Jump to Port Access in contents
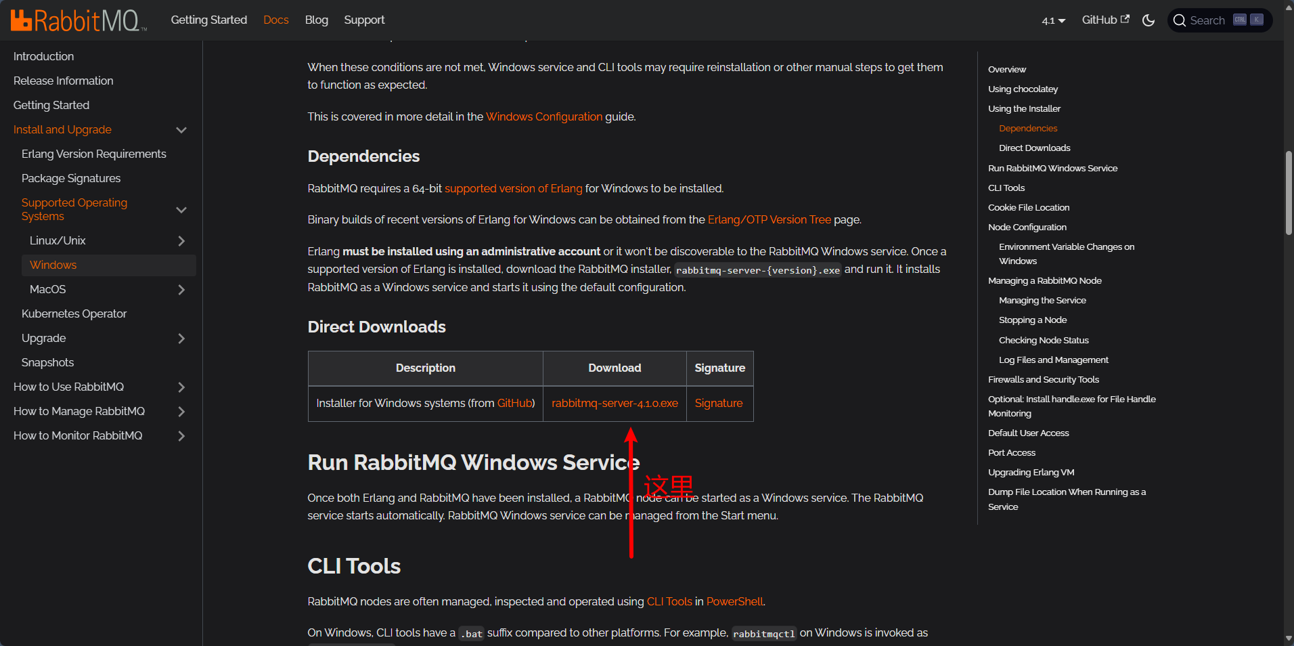Viewport: 1294px width, 646px height. [1011, 452]
